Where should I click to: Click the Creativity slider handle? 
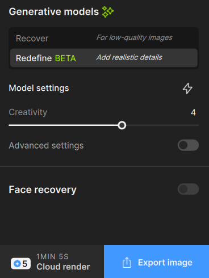pyautogui.click(x=122, y=125)
